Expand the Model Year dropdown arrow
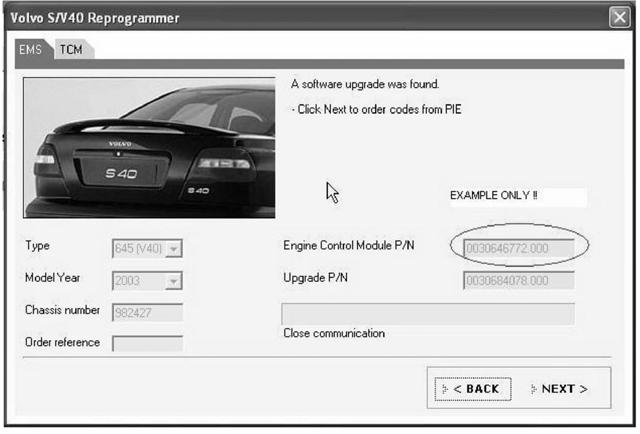Image resolution: width=640 pixels, height=434 pixels. (x=174, y=281)
